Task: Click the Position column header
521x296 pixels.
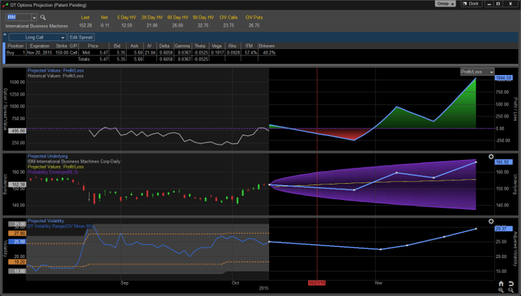Action: 15,46
